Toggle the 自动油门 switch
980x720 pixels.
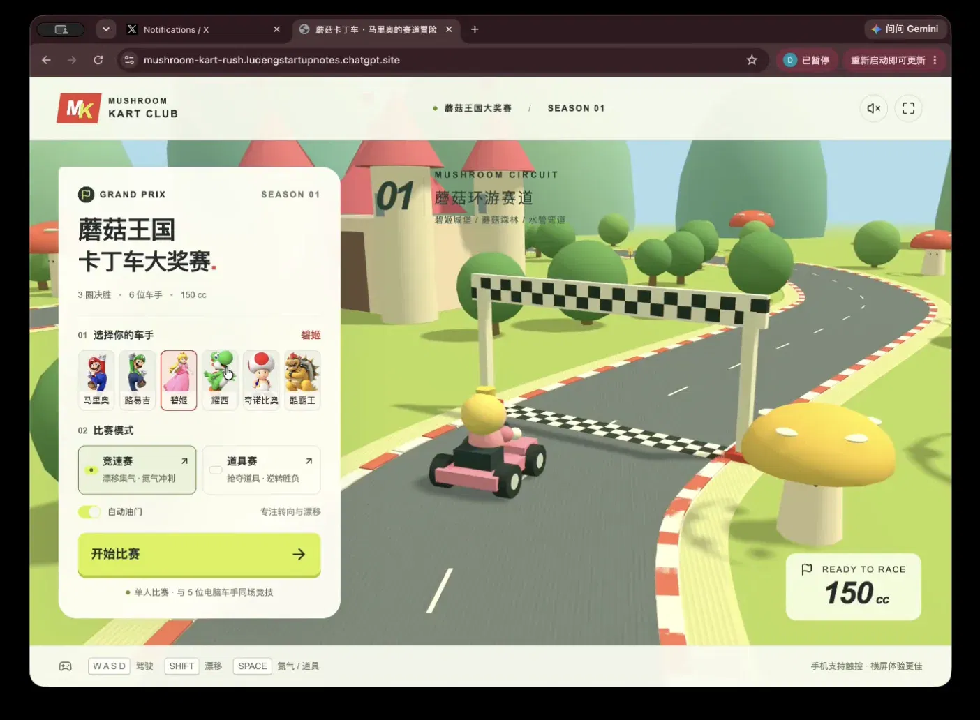click(89, 511)
